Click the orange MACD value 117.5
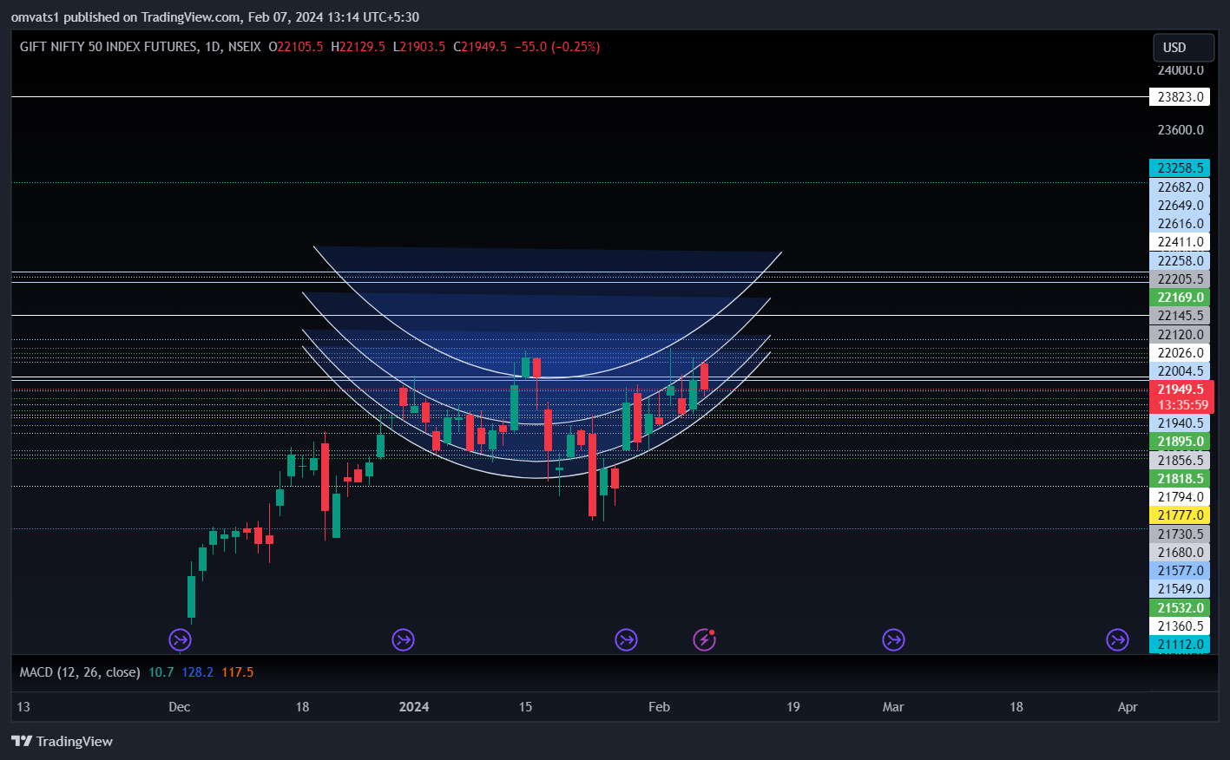This screenshot has width=1230, height=760. (237, 672)
